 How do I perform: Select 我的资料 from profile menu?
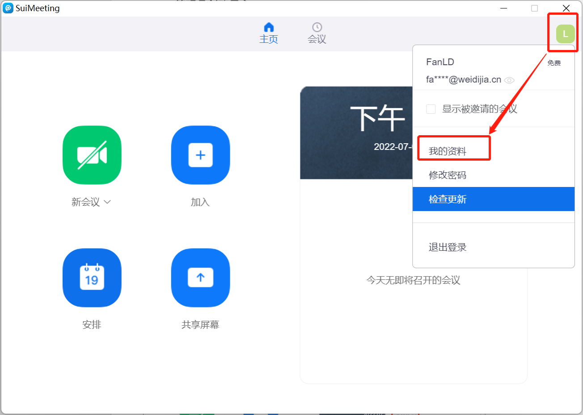(x=448, y=151)
